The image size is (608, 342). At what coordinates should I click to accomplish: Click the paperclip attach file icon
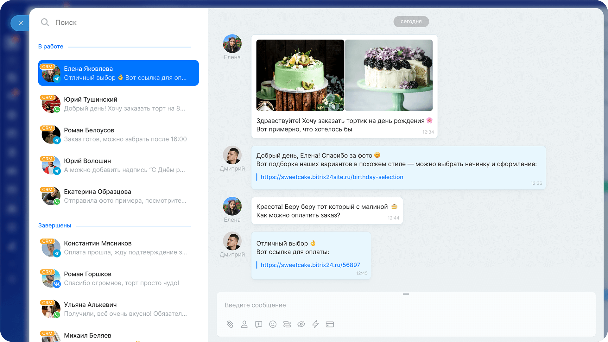pos(230,324)
